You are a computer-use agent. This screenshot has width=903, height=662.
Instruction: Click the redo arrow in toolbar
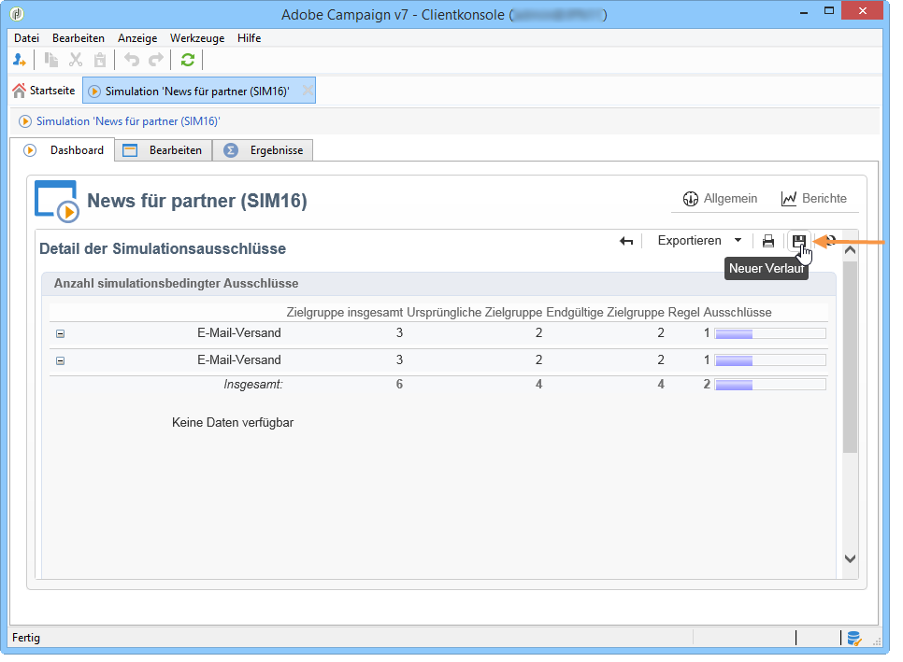(156, 60)
